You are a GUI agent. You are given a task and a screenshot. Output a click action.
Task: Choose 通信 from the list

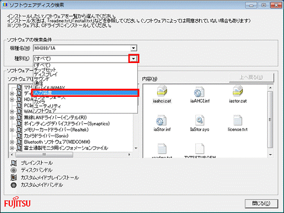tap(85, 83)
